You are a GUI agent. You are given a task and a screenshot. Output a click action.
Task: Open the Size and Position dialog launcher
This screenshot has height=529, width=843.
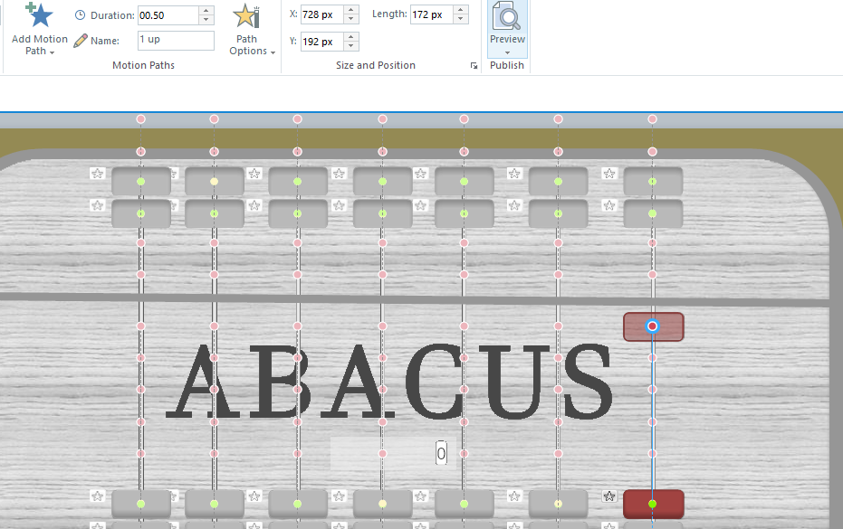coord(473,66)
